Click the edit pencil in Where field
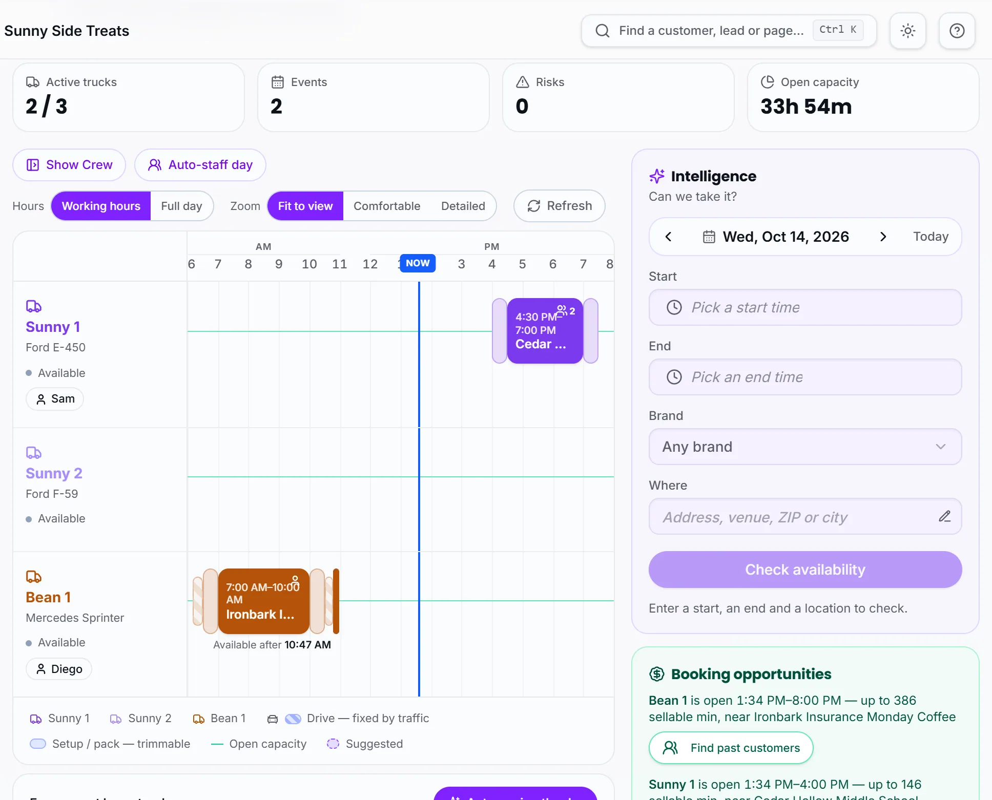992x800 pixels. pyautogui.click(x=944, y=516)
